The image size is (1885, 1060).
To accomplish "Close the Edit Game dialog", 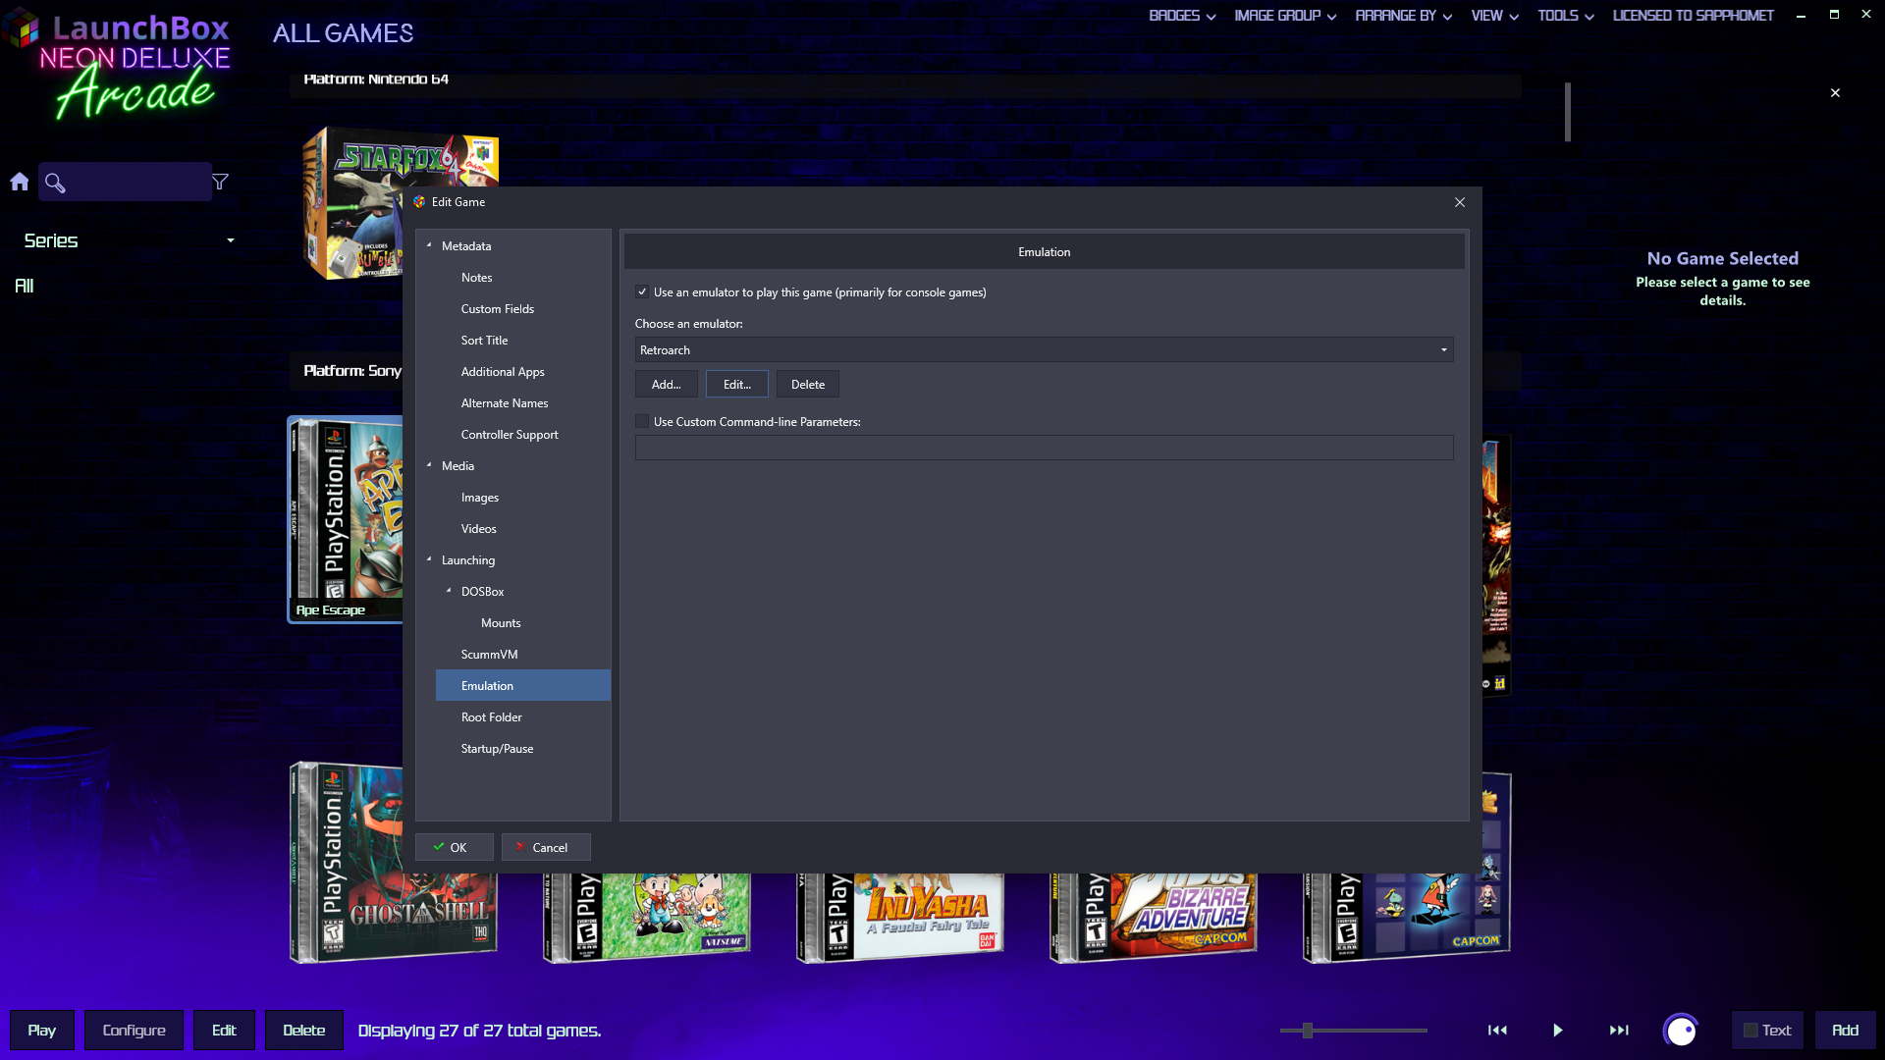I will (1460, 202).
